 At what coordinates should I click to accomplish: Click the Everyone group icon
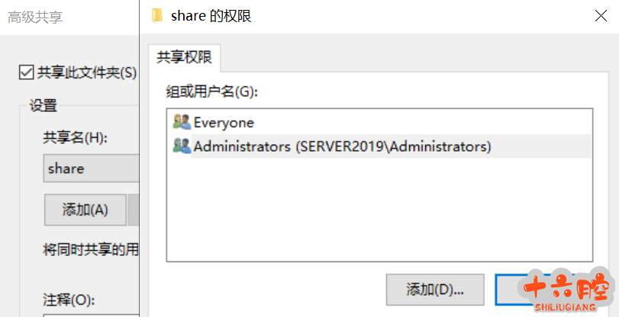click(x=182, y=122)
